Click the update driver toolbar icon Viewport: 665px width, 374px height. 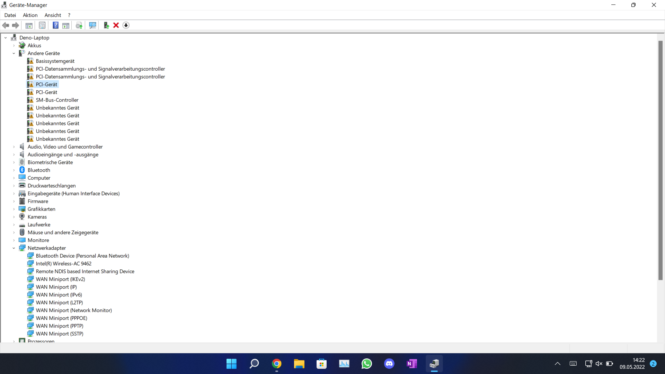coord(79,25)
